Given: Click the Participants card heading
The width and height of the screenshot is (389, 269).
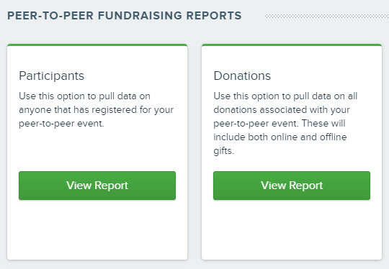Looking at the screenshot, I should coord(52,76).
